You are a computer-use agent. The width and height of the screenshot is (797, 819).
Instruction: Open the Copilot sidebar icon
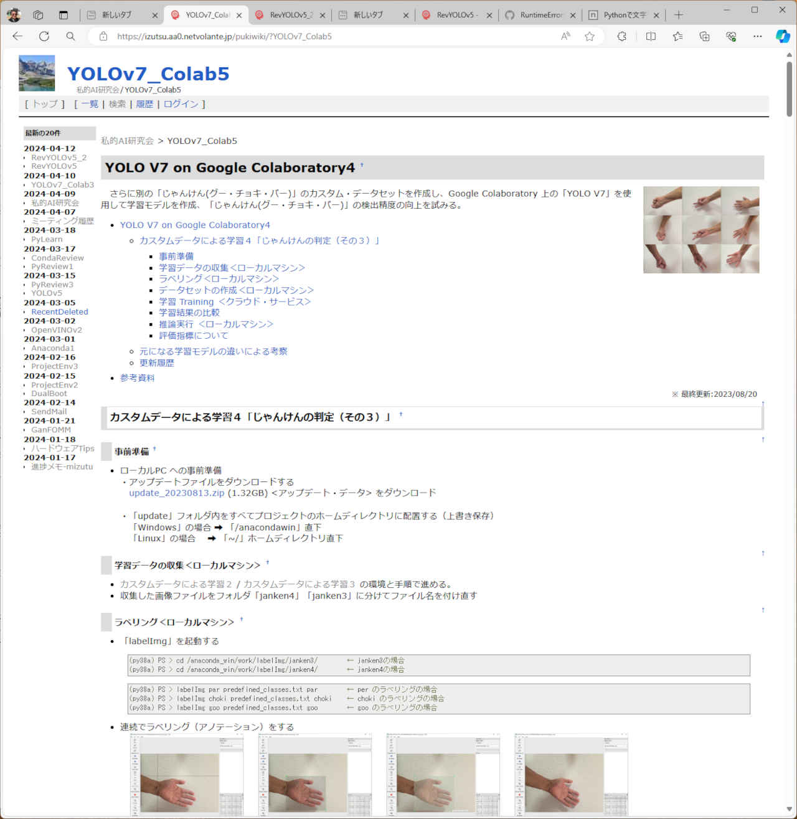pyautogui.click(x=783, y=36)
